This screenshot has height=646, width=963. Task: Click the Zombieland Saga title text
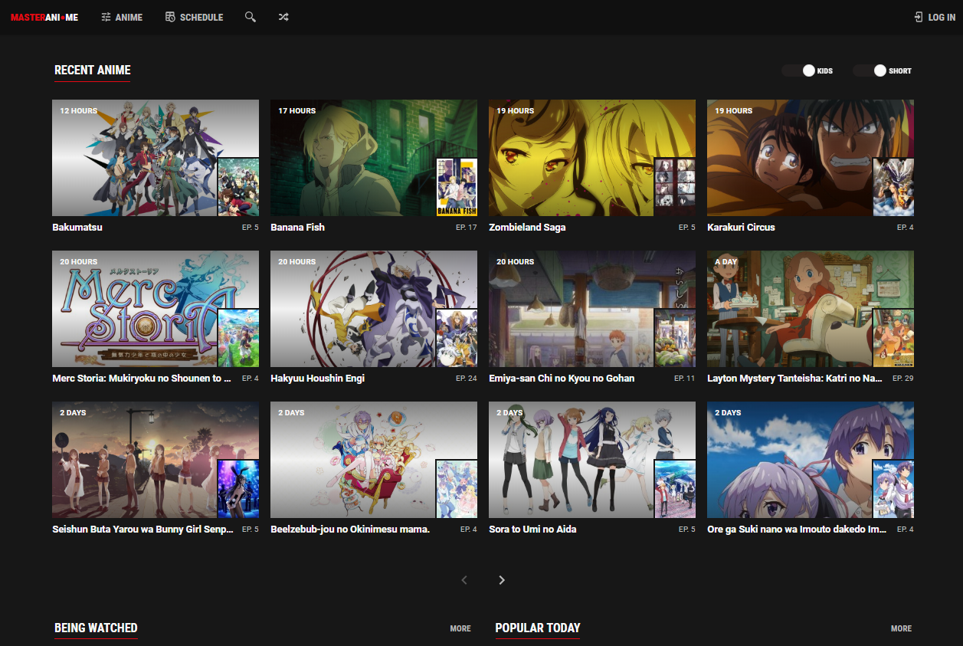pyautogui.click(x=527, y=228)
